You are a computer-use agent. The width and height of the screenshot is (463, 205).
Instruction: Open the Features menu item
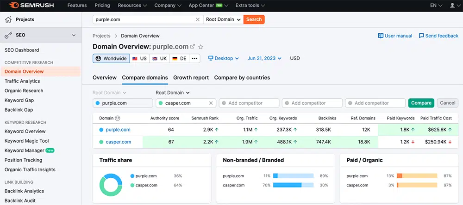[x=77, y=5]
